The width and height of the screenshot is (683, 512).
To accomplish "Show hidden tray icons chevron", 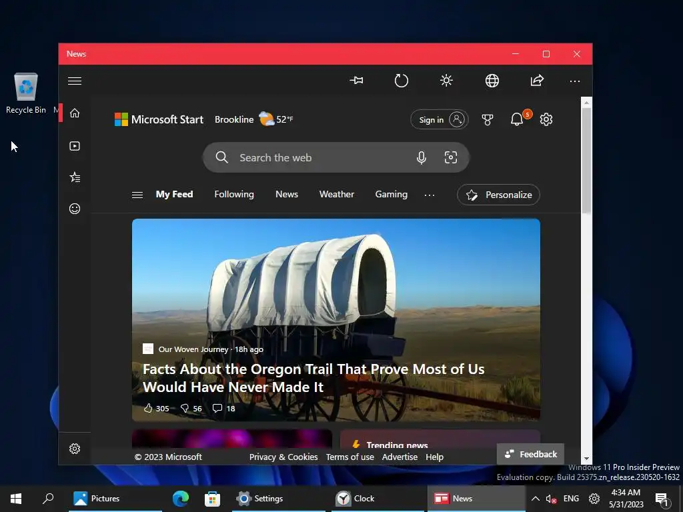I will tap(536, 499).
